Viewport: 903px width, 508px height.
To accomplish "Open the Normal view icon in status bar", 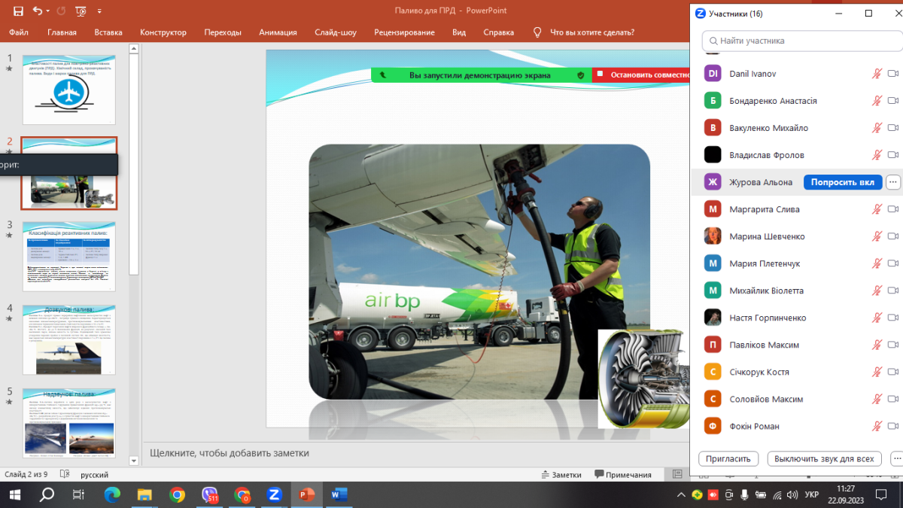I will [677, 474].
